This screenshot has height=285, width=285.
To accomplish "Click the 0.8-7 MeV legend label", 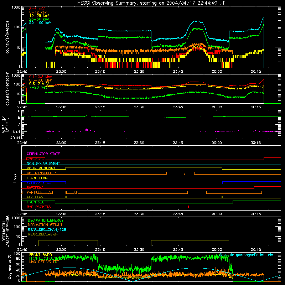I will pyautogui.click(x=39, y=84).
